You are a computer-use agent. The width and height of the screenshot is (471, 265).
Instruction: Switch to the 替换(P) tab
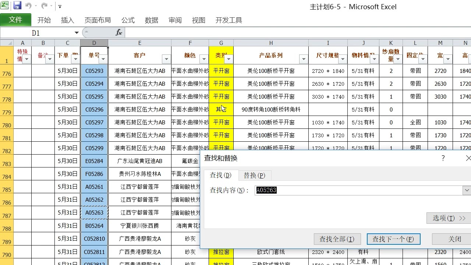pyautogui.click(x=254, y=176)
